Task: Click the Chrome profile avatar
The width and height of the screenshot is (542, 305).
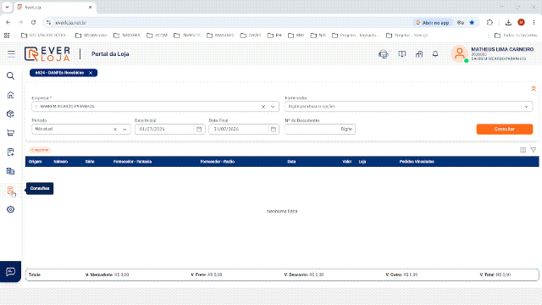Action: pos(521,23)
